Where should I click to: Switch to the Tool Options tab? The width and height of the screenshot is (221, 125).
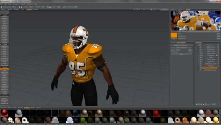(181, 42)
